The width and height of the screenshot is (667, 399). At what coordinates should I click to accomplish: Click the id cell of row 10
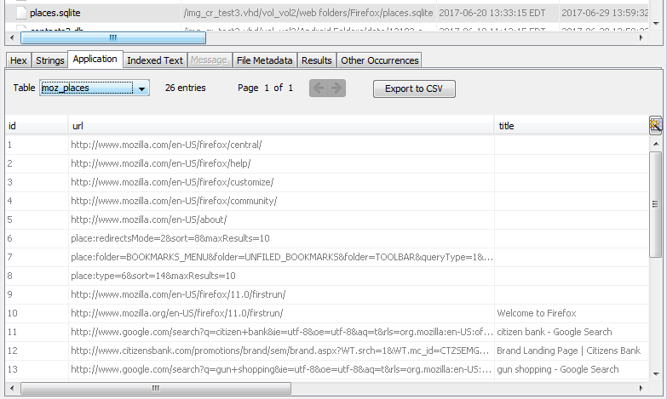click(37, 313)
